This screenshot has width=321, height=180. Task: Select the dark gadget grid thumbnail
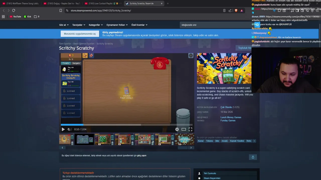coord(84,139)
